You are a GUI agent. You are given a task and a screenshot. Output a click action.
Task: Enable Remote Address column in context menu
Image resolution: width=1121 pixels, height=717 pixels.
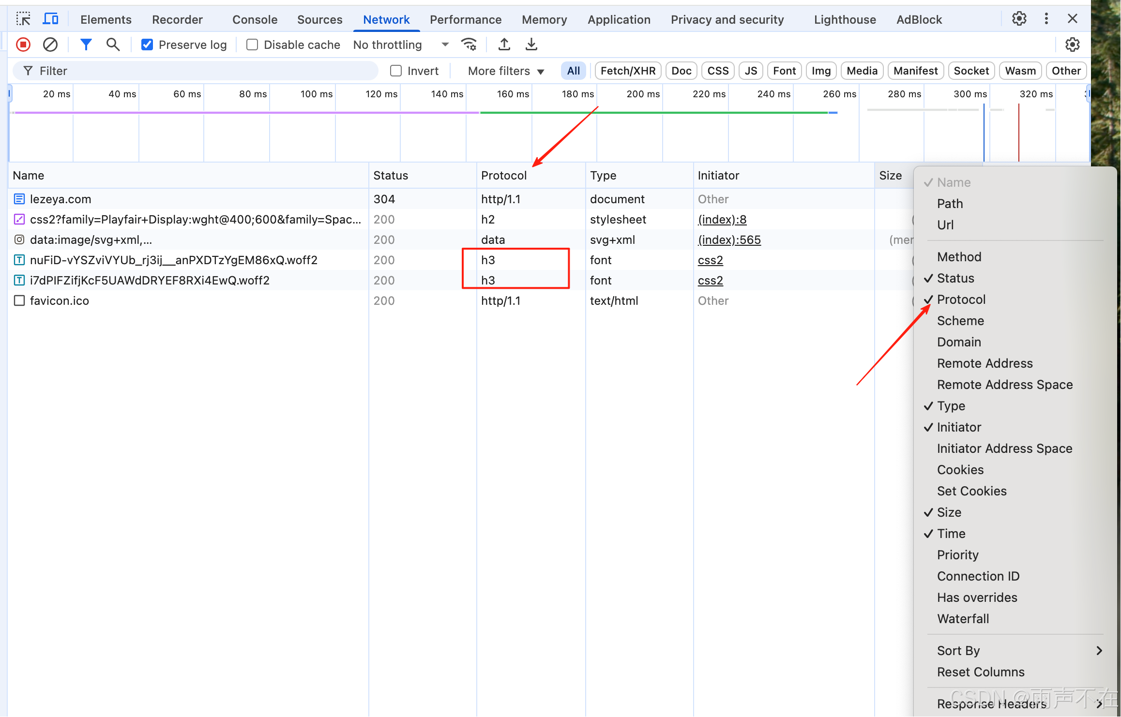click(985, 363)
